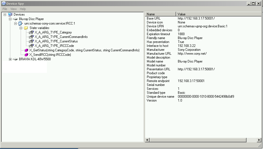Select the Devices tree label

19,15
